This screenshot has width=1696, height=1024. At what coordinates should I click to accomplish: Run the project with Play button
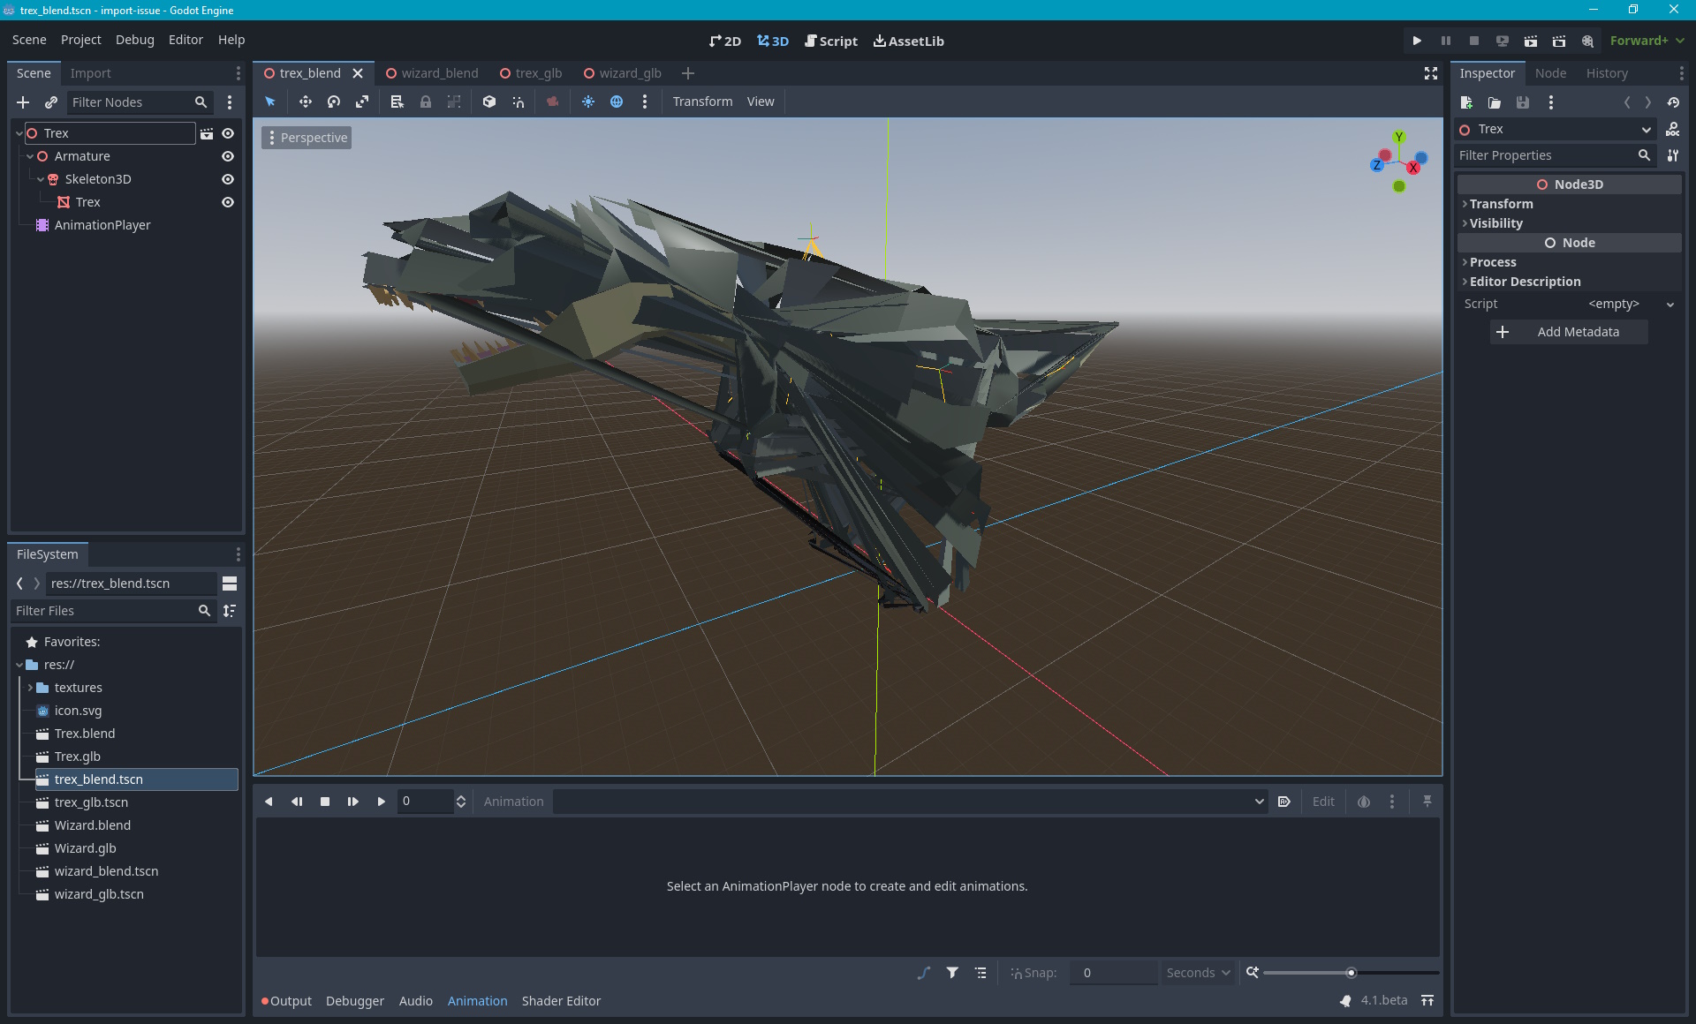coord(1417,41)
